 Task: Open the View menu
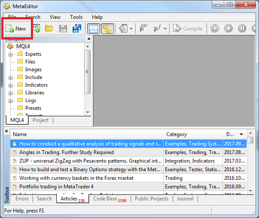coord(55,17)
